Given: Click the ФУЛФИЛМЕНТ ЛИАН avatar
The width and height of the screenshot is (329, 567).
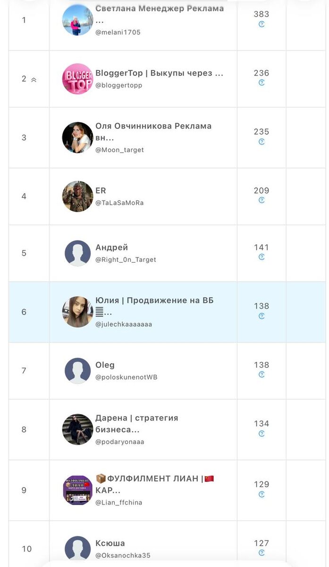Looking at the screenshot, I should 77,490.
